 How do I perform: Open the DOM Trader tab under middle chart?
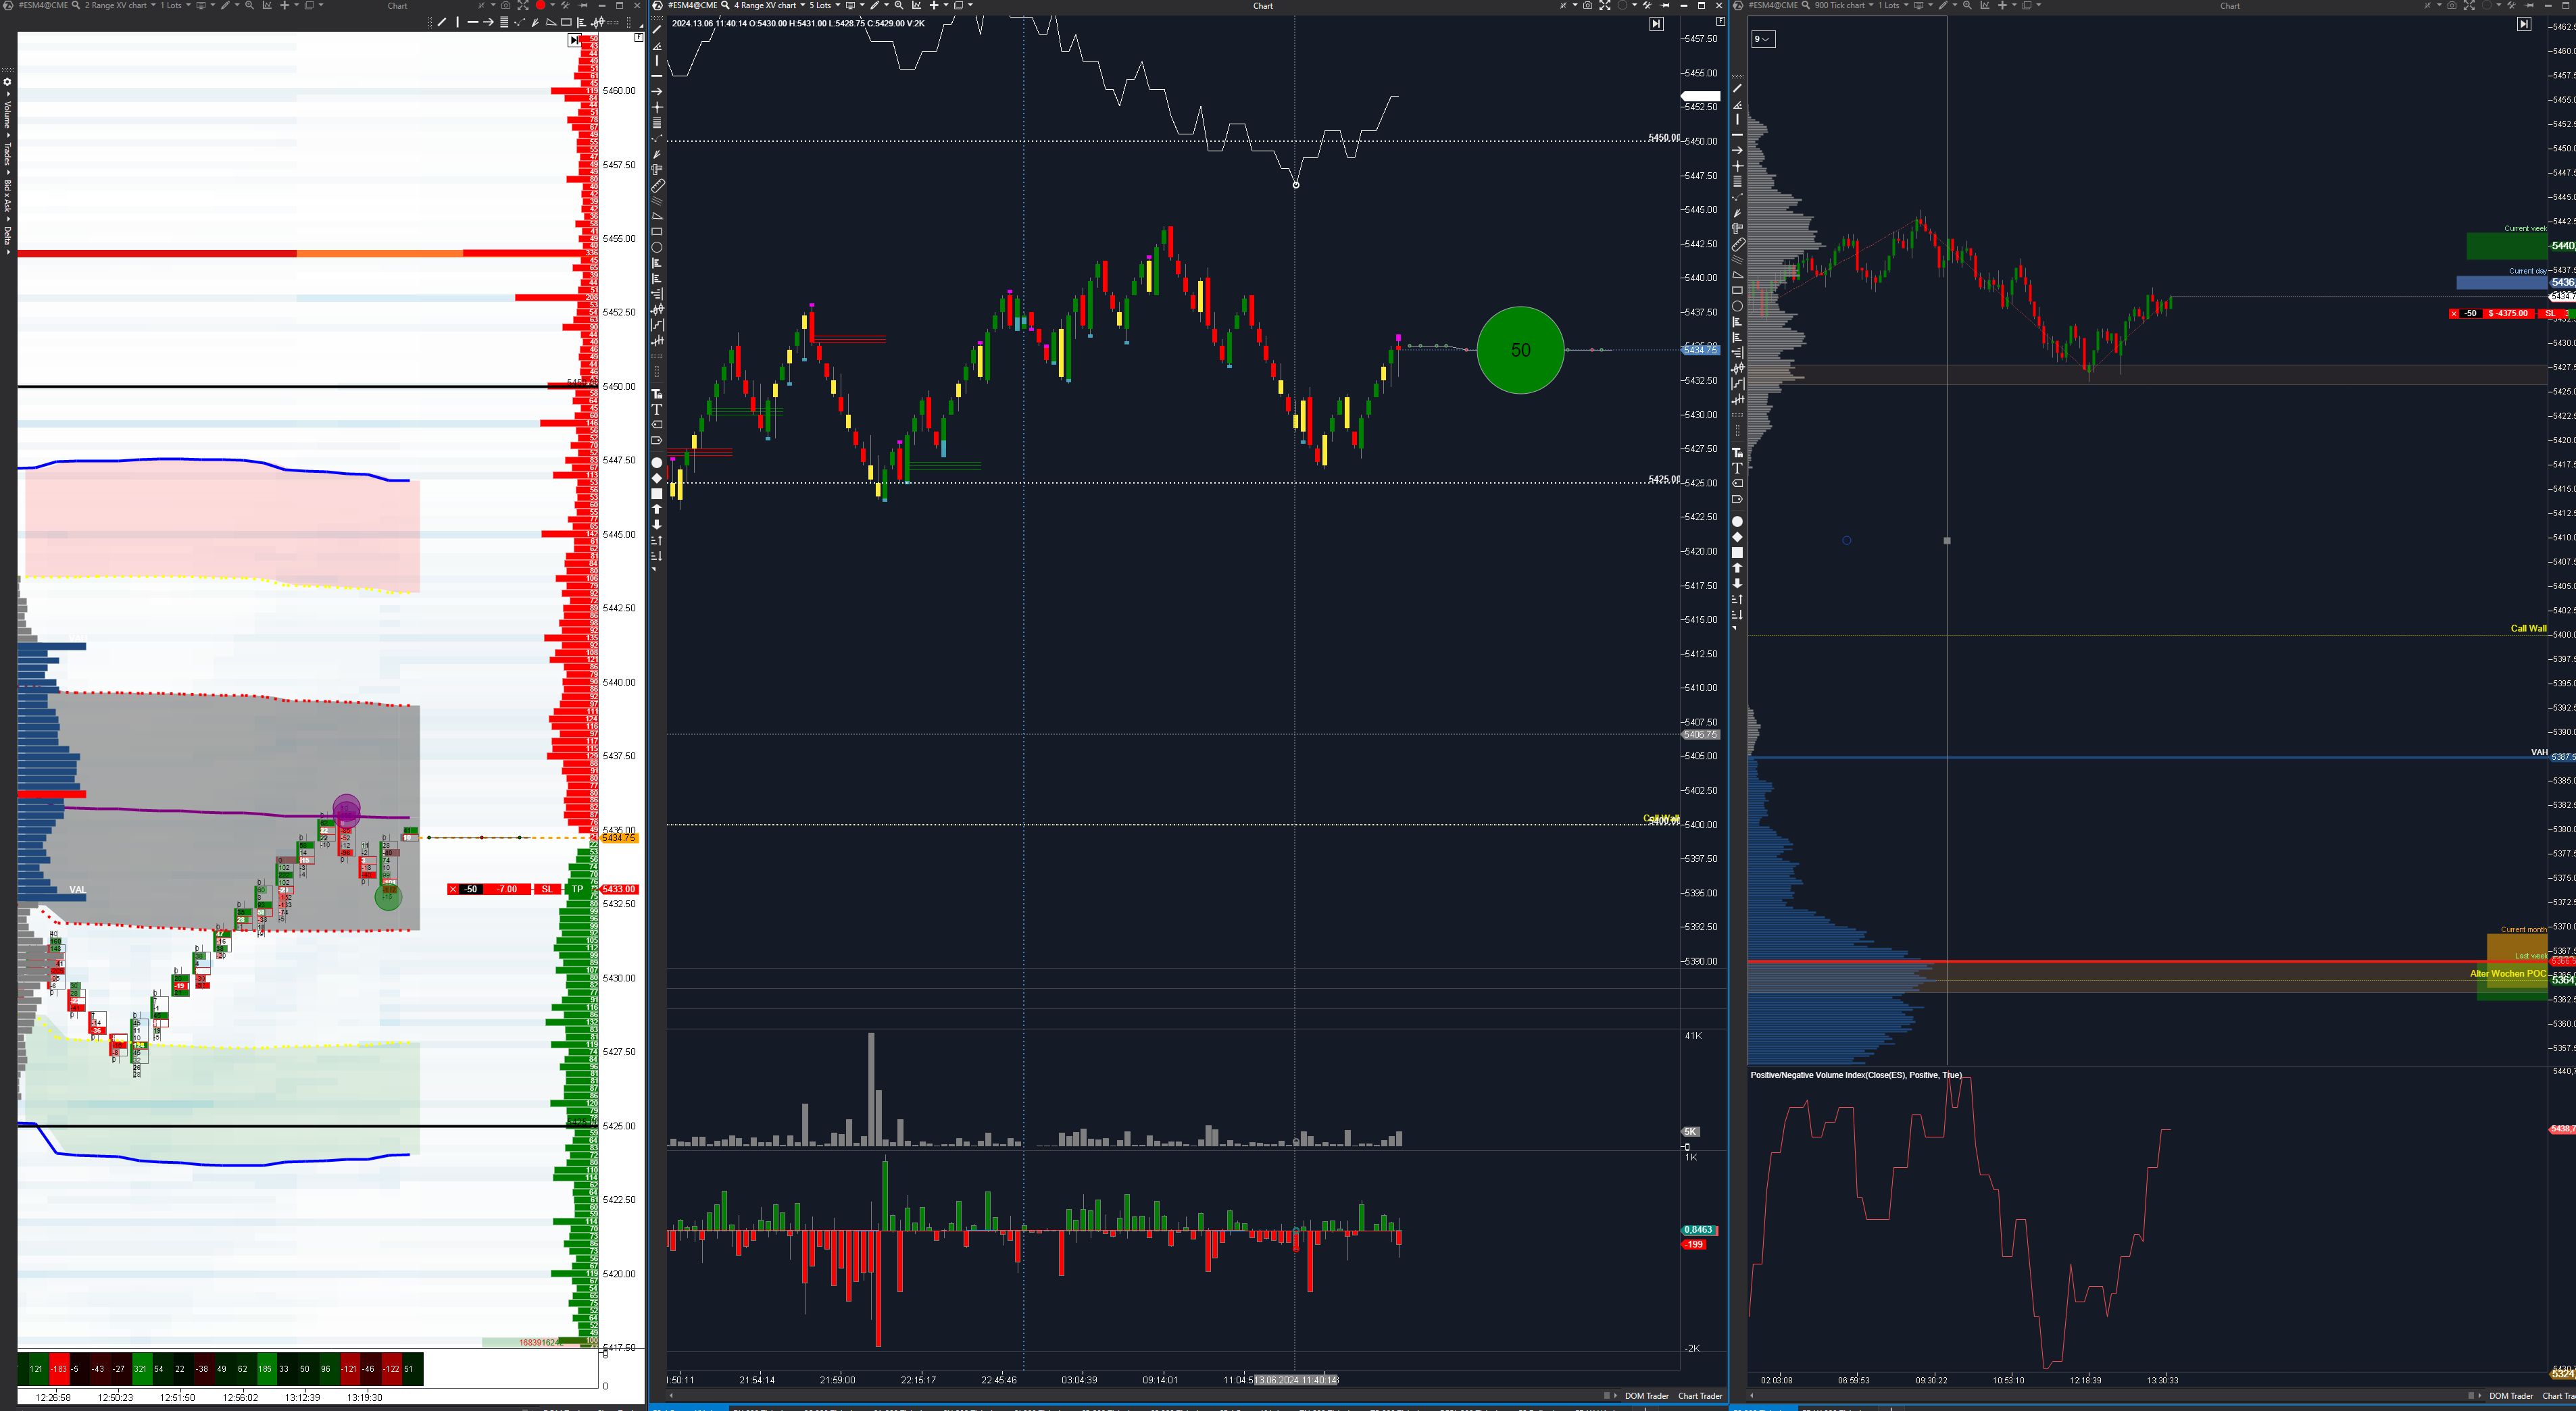coord(1646,1396)
